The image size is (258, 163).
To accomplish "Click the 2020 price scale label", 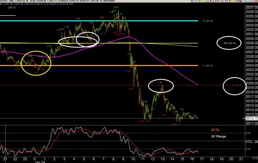I will click(251, 83).
